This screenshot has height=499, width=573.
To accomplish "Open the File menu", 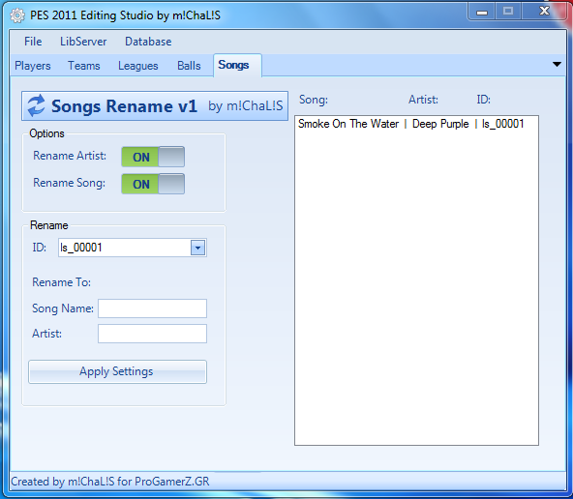I will [x=33, y=42].
